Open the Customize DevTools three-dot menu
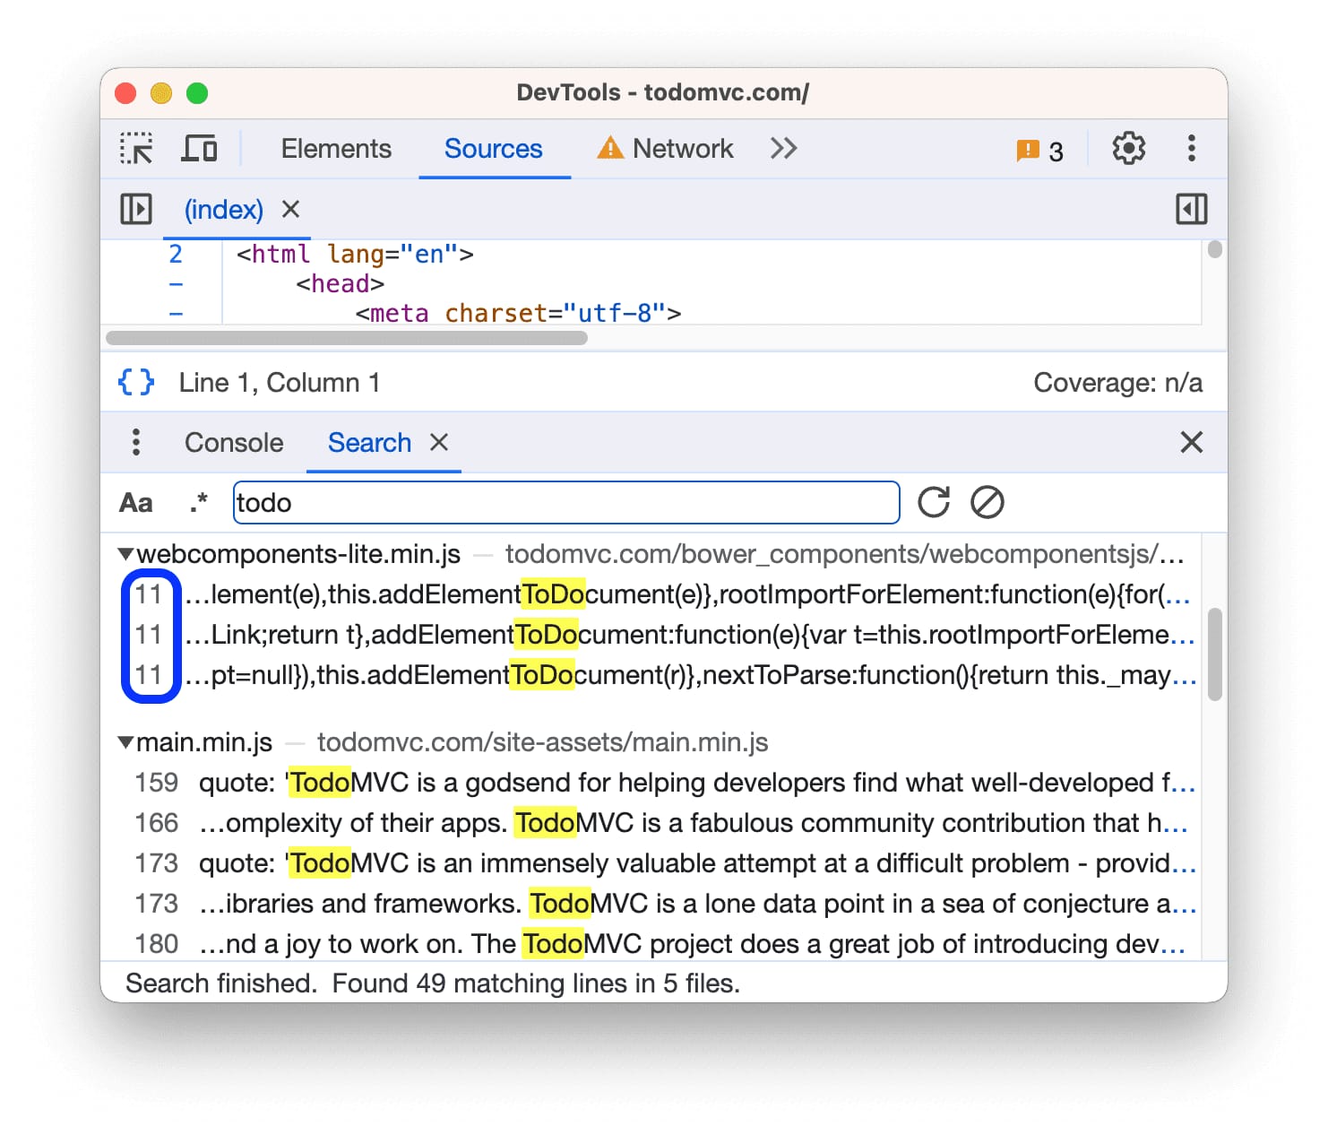The width and height of the screenshot is (1328, 1135). click(1191, 149)
